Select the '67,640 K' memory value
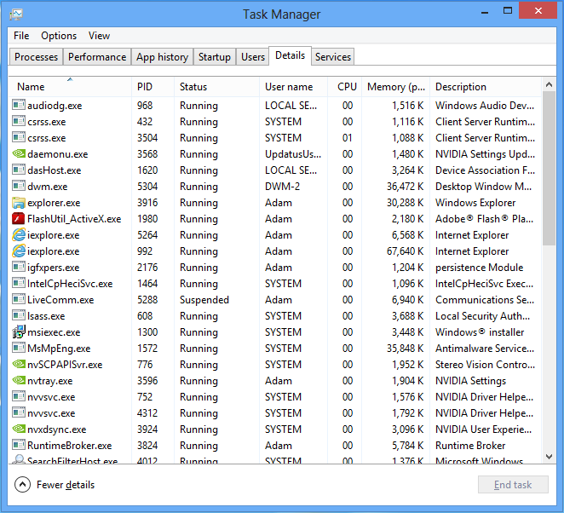This screenshot has height=513, width=564. click(405, 251)
